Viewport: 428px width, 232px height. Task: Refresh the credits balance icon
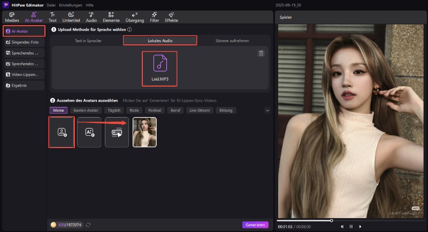(x=88, y=225)
